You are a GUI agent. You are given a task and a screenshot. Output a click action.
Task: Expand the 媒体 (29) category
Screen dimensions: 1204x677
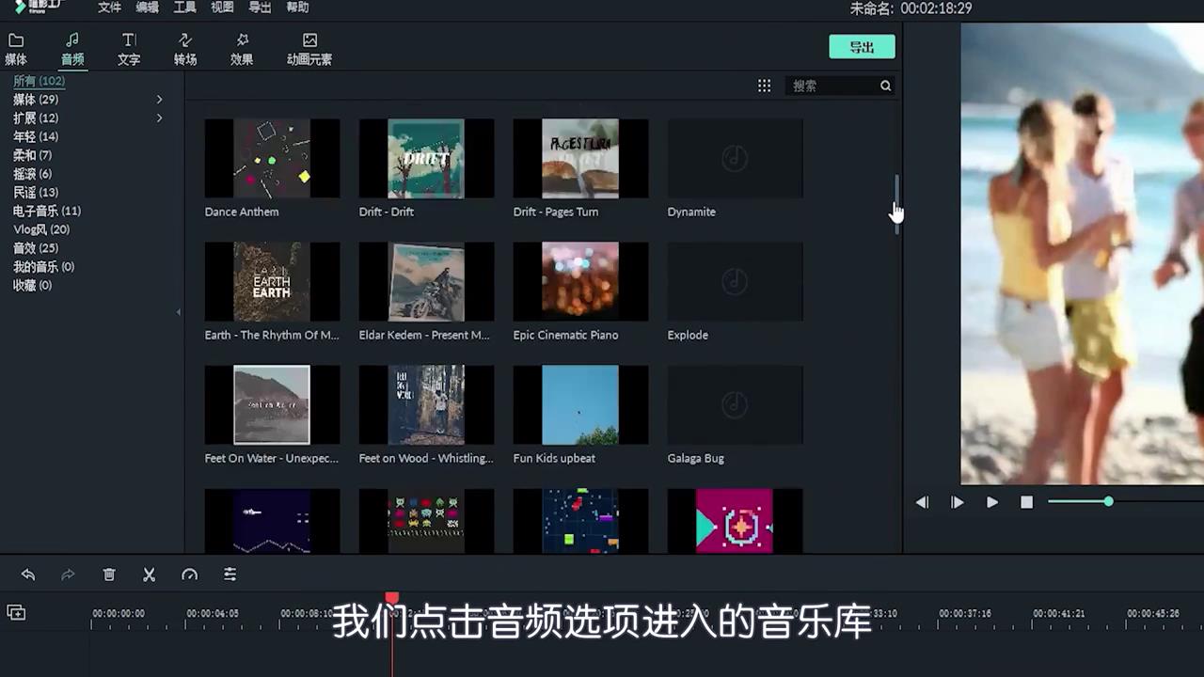click(x=160, y=99)
